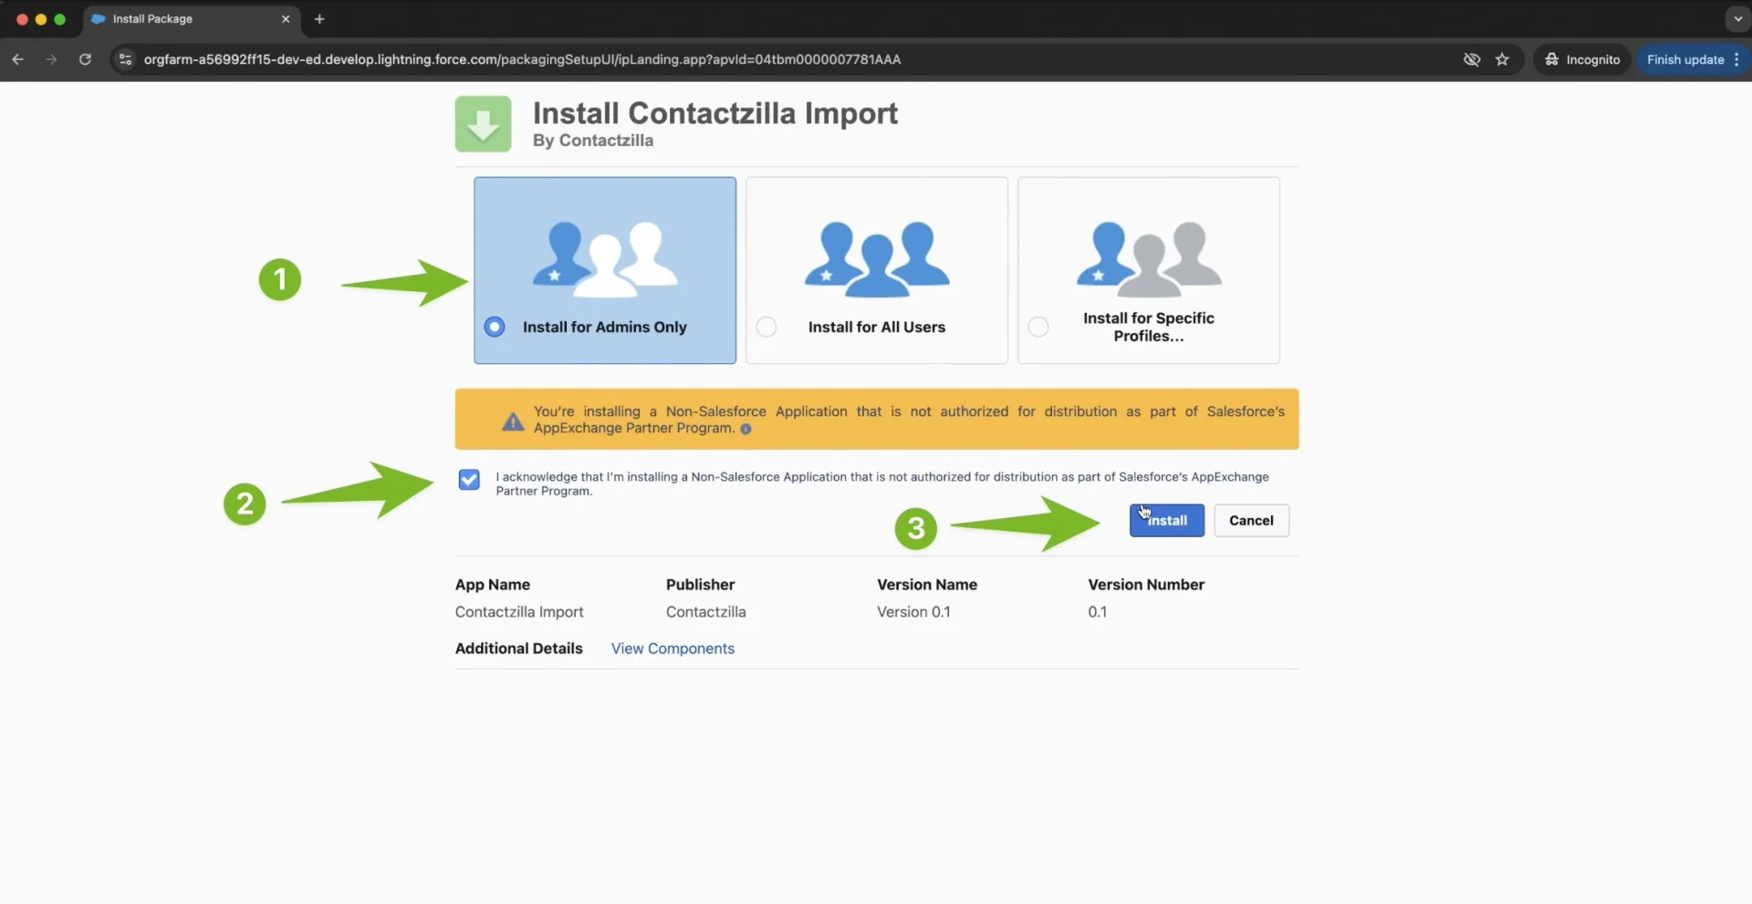The image size is (1752, 904).
Task: Click the Install for Specific Profiles label
Action: pyautogui.click(x=1149, y=327)
